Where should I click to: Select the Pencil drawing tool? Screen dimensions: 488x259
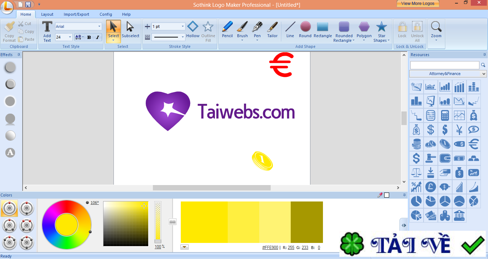[227, 29]
